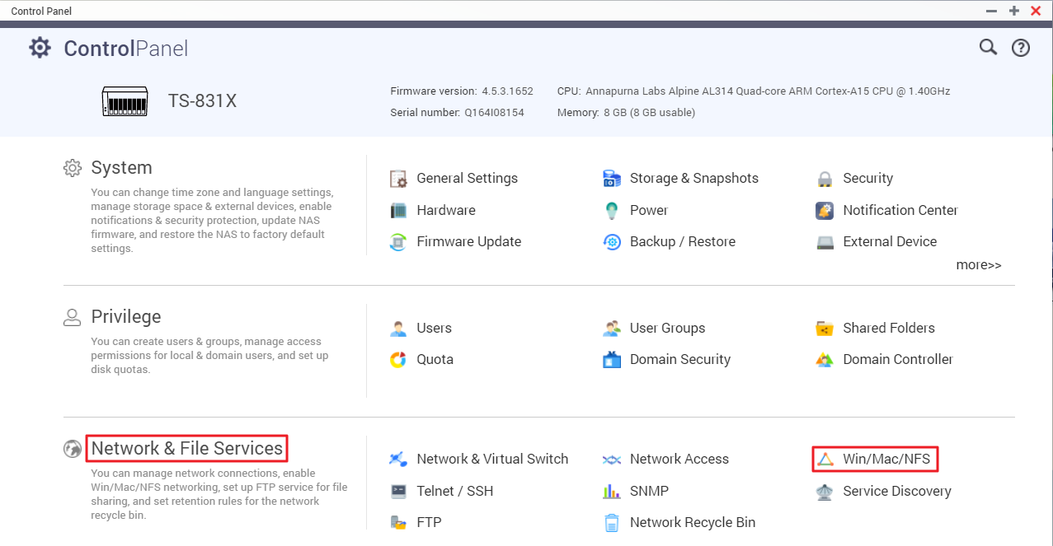Open the System category heading

tap(121, 168)
